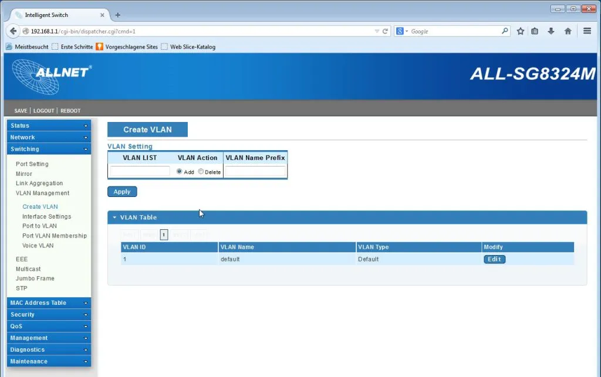Viewport: 601px width, 377px height.
Task: Select the Add VLAN action radio
Action: 180,172
